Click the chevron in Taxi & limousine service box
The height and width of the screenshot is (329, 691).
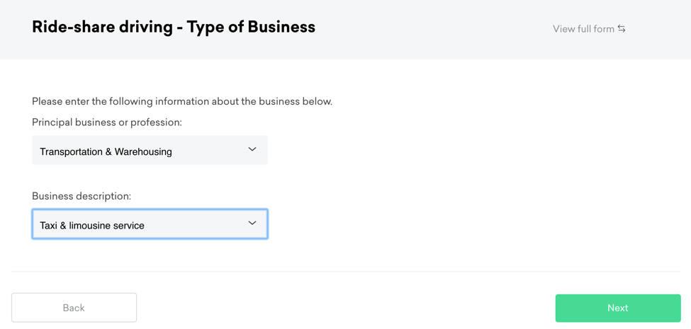tap(252, 223)
